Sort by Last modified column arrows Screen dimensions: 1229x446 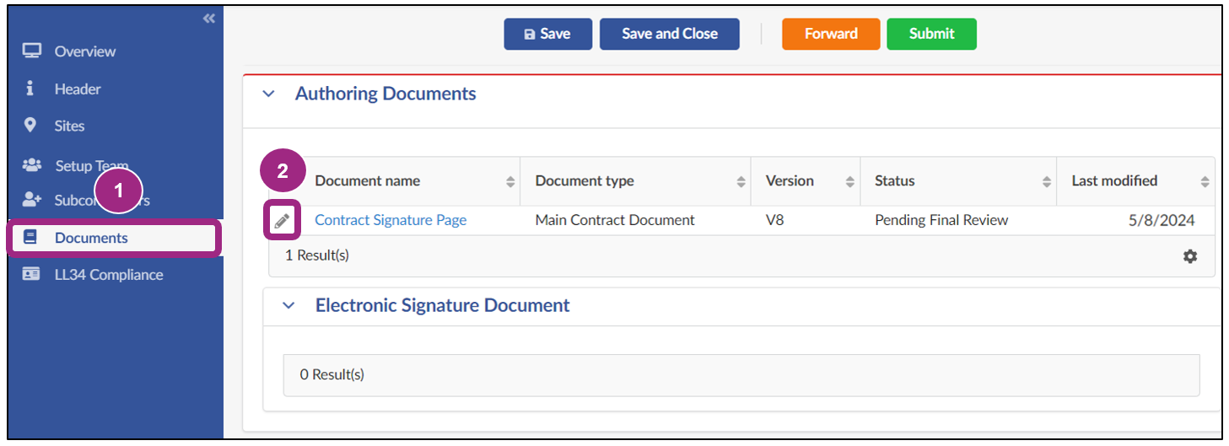1205,182
